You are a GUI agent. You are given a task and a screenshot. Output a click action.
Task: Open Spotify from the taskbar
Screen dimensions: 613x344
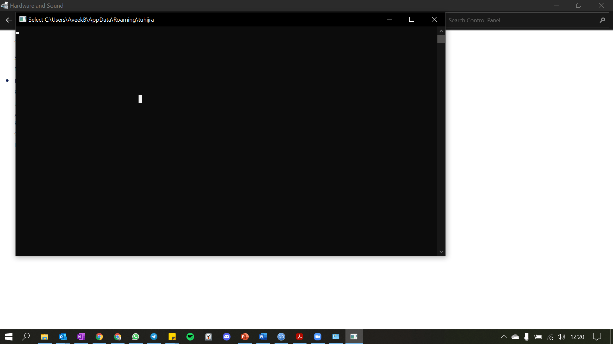point(190,337)
